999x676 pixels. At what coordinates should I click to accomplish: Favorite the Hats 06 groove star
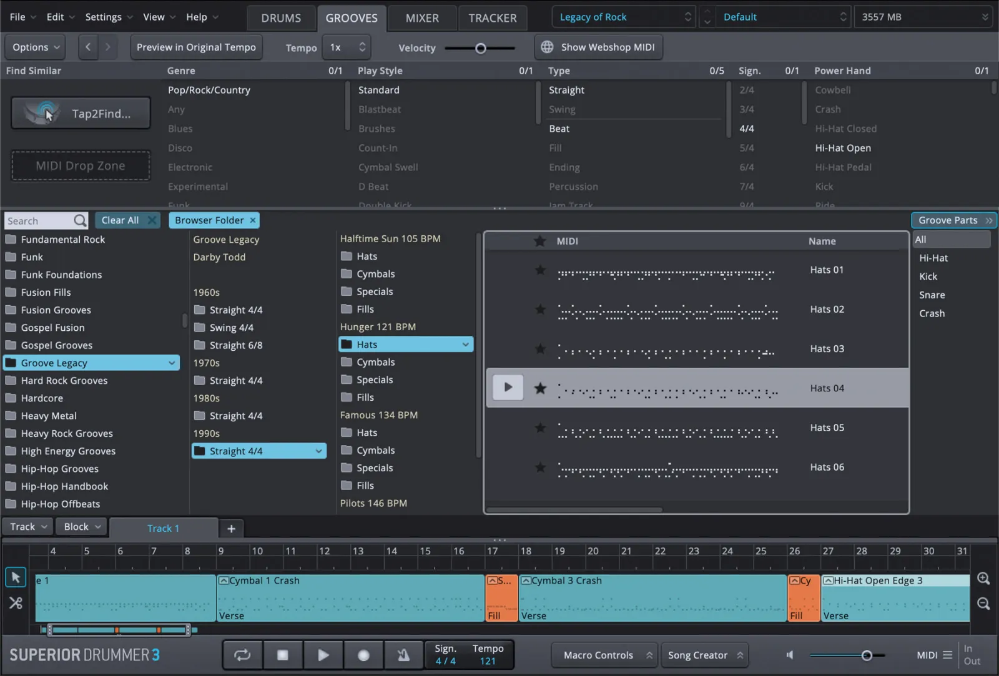(540, 467)
